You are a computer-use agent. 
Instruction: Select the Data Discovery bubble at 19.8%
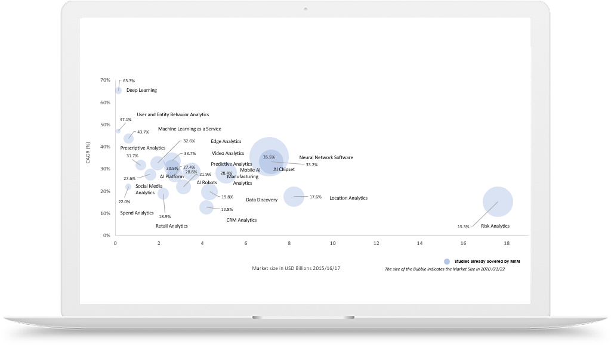(209, 192)
